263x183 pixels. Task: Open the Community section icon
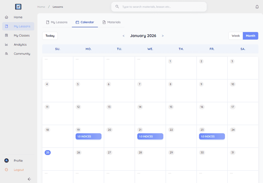[6, 54]
